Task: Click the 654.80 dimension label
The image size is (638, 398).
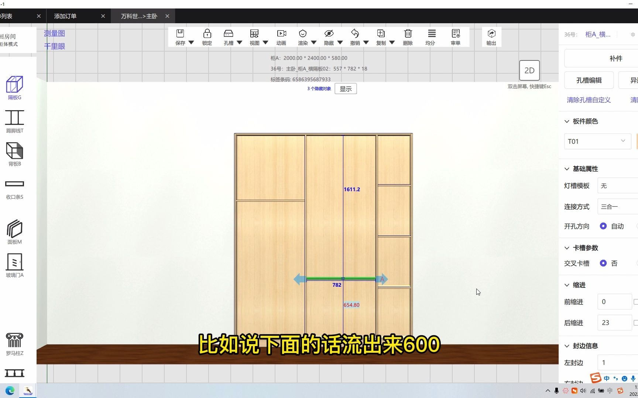Action: click(x=351, y=305)
